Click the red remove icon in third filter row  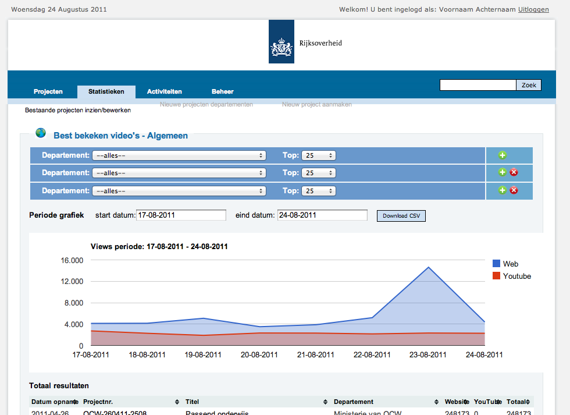point(514,190)
